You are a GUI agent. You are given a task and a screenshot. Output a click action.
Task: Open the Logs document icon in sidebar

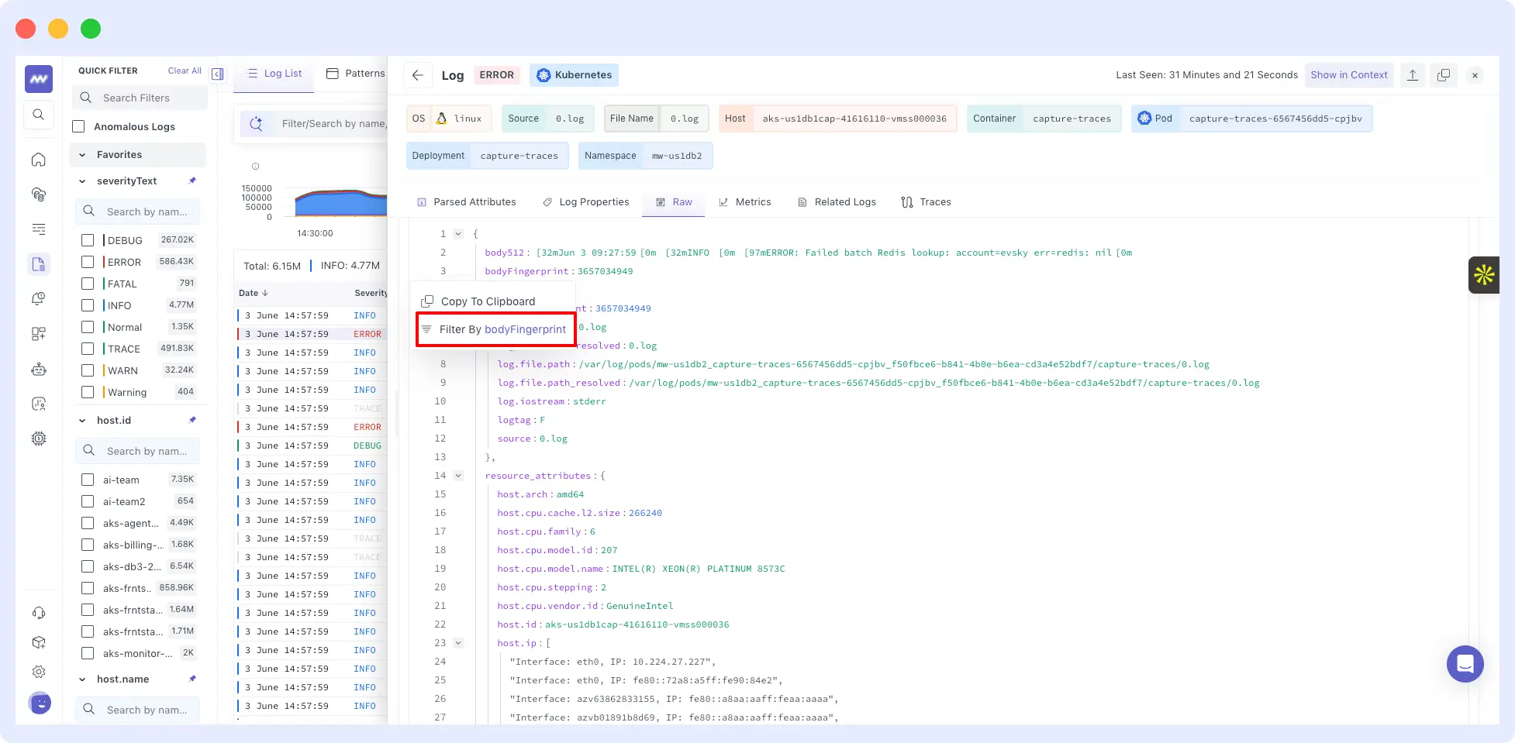[39, 264]
